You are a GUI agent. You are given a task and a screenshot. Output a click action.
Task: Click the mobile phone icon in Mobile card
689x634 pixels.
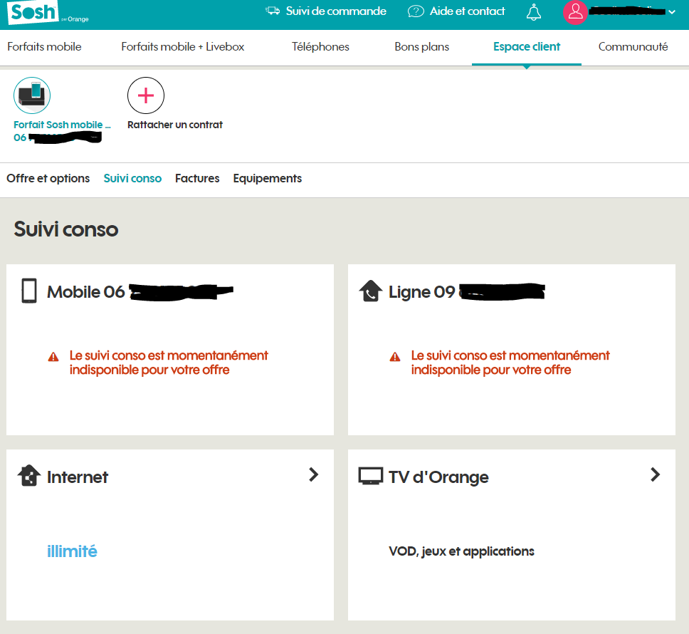pyautogui.click(x=29, y=291)
